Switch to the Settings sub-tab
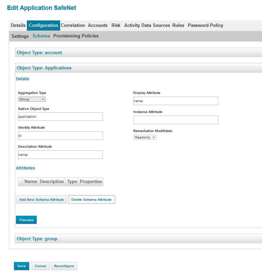 pyautogui.click(x=20, y=36)
